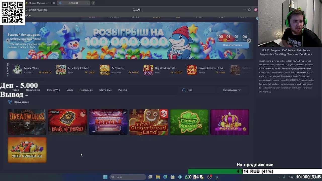
Task: Open The Gingerbread Land game
Action: point(148,122)
